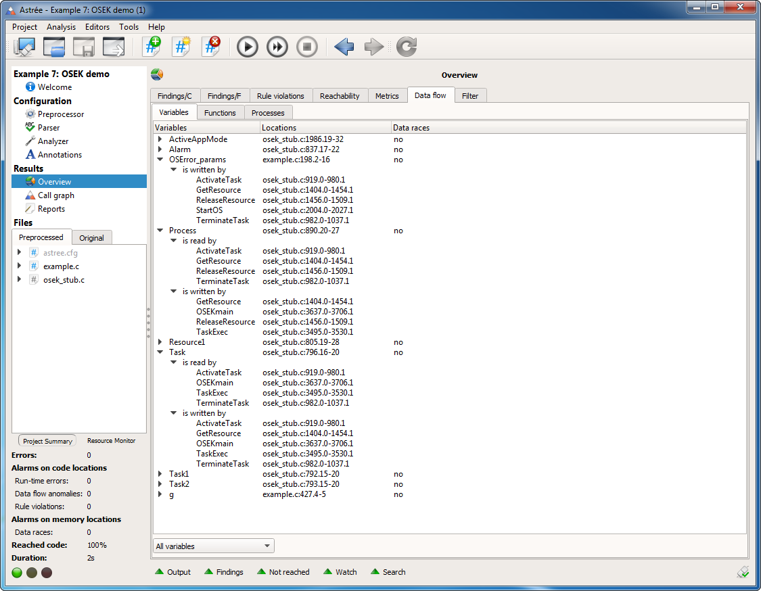Open the Project menu
The image size is (761, 591).
coord(25,27)
